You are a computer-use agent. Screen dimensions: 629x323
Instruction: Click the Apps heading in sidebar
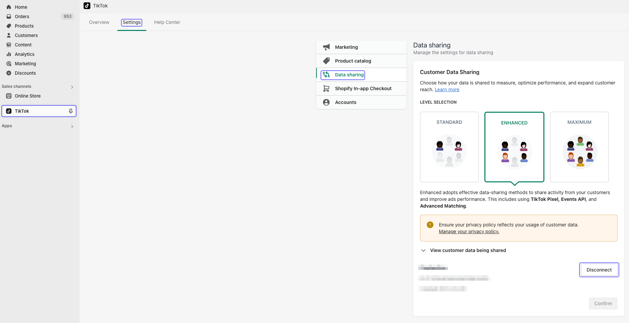click(7, 126)
